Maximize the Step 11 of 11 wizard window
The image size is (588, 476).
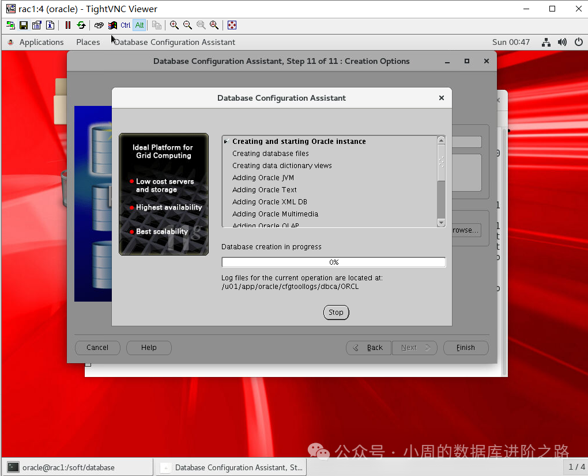click(467, 61)
